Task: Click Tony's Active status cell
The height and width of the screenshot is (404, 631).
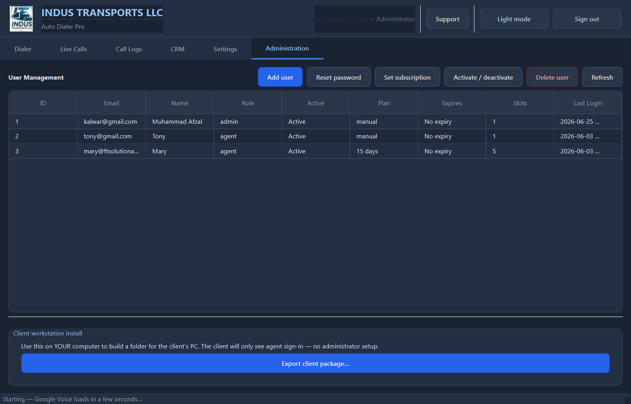Action: (x=316, y=136)
